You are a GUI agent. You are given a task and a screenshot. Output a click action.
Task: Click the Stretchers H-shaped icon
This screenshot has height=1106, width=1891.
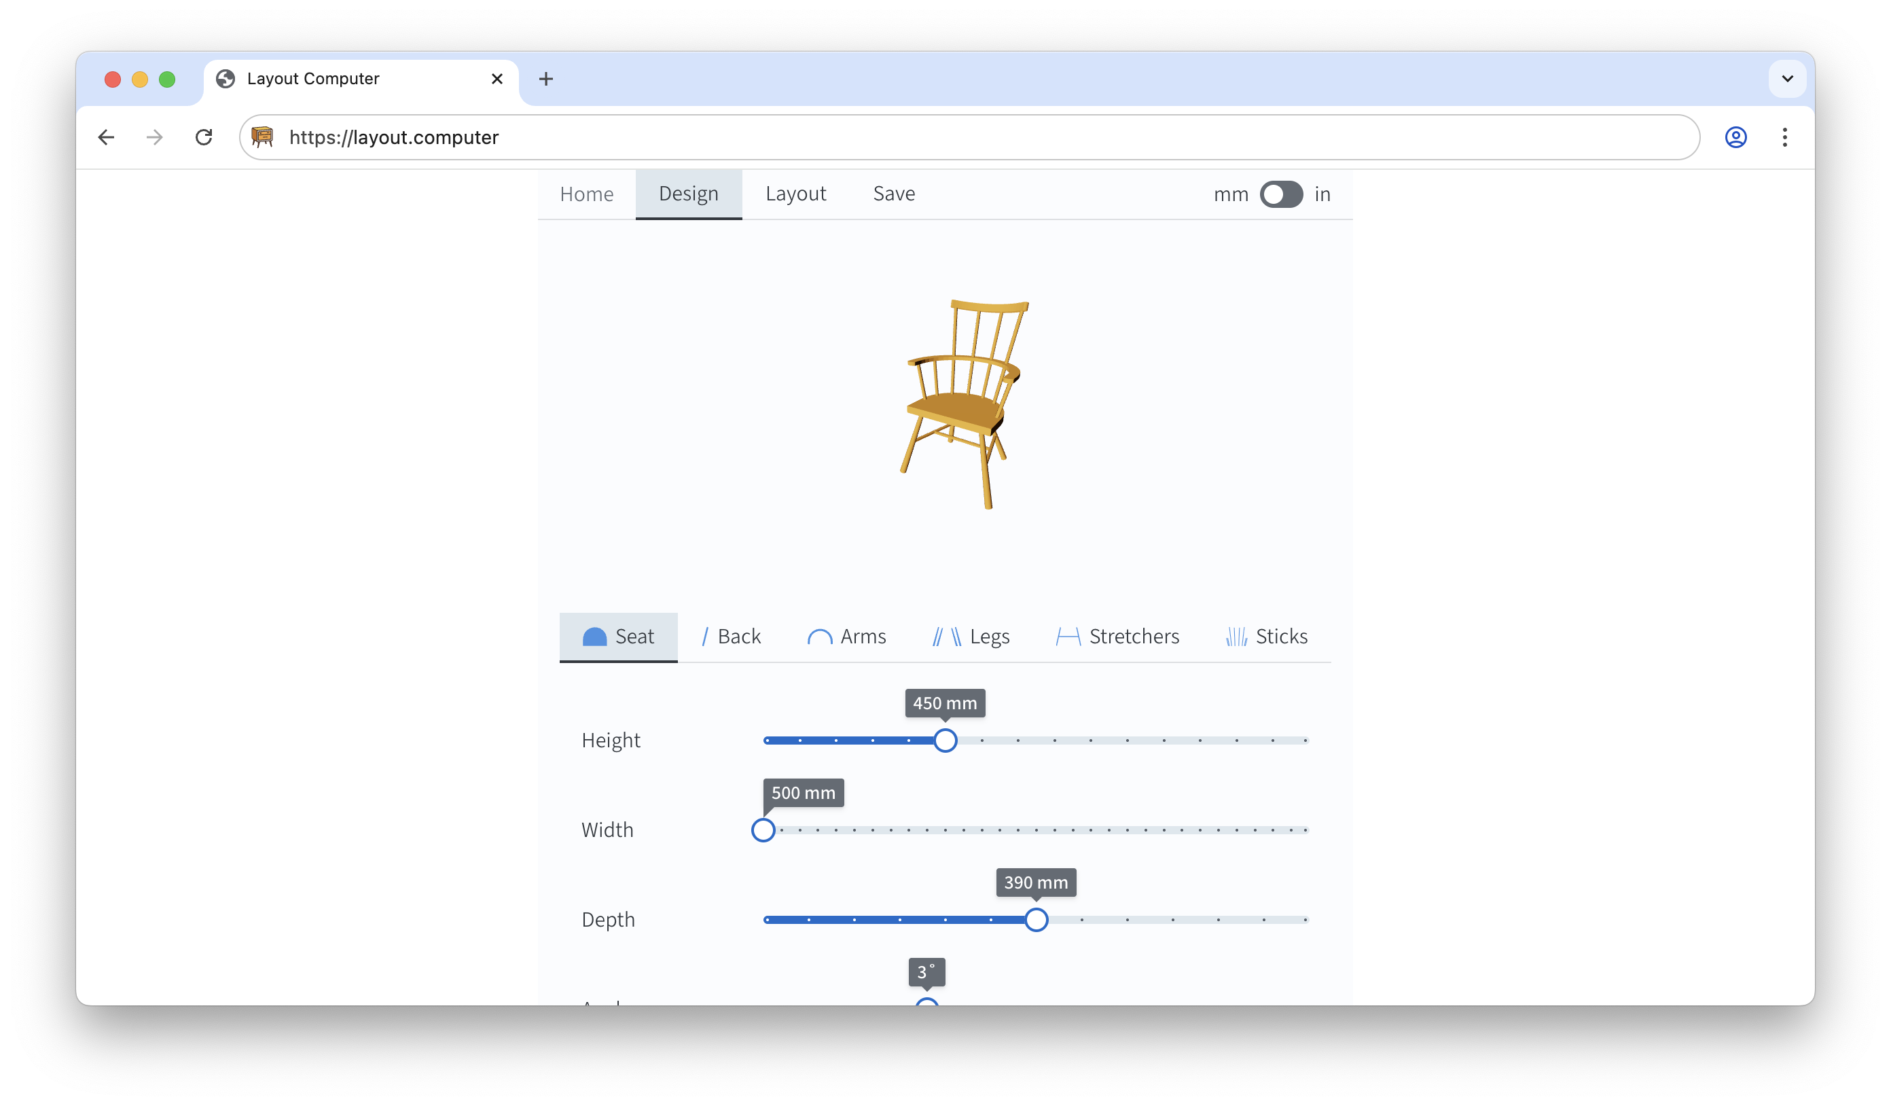[x=1067, y=637]
